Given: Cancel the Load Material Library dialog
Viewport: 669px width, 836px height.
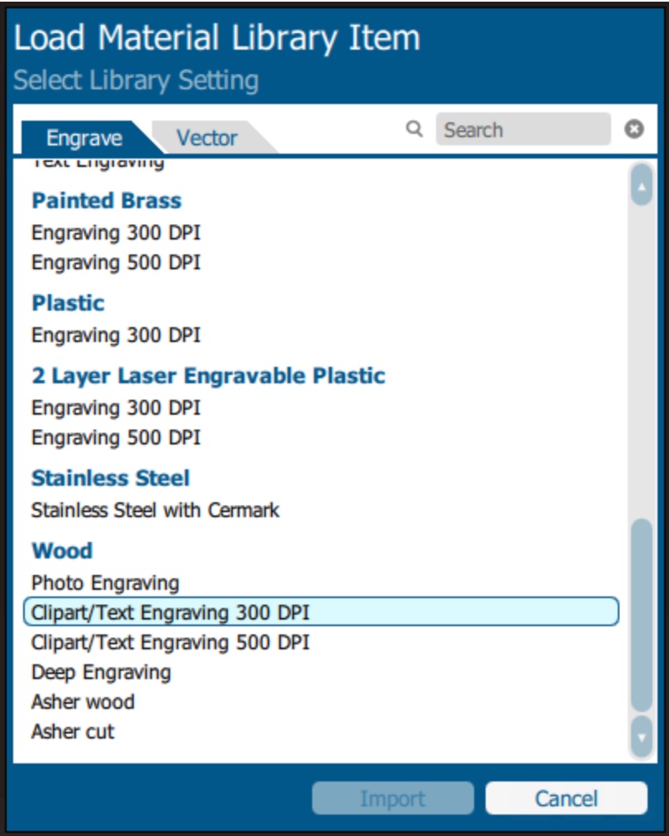Looking at the screenshot, I should (x=566, y=798).
